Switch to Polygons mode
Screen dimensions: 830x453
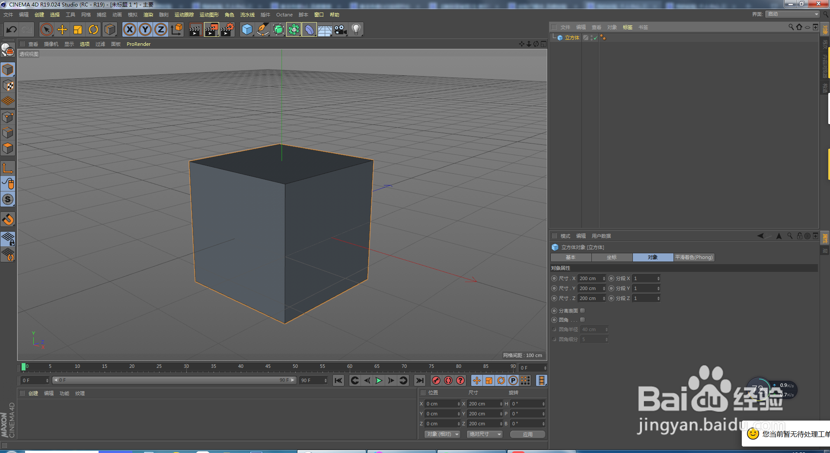pos(8,148)
